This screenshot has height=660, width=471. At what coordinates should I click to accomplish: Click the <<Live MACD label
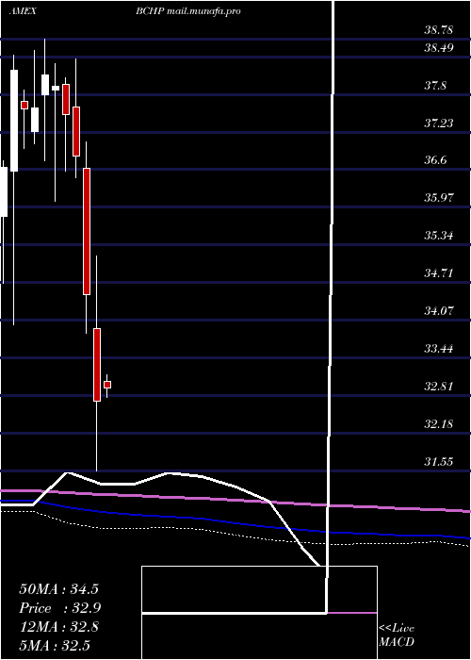tap(397, 635)
